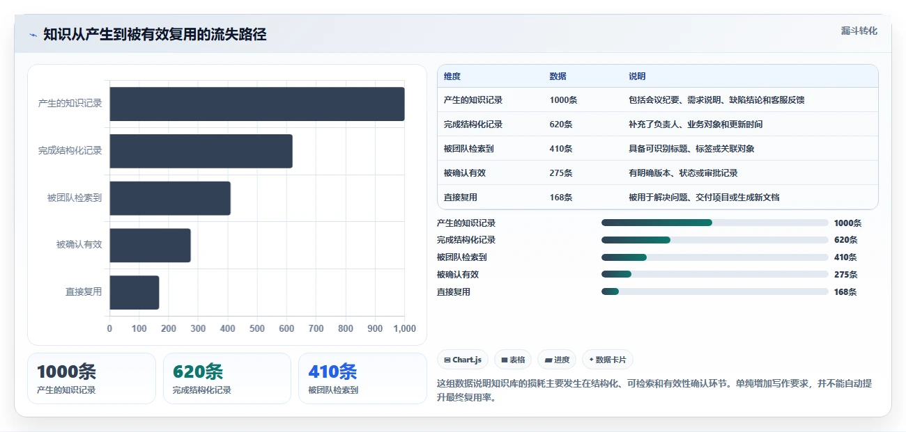Click progress list label 被确认有效
Image resolution: width=906 pixels, height=432 pixels.
click(458, 275)
